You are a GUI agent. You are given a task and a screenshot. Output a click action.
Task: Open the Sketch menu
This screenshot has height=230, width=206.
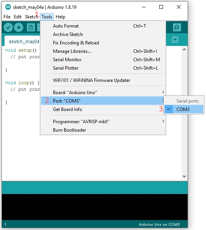coord(31,17)
